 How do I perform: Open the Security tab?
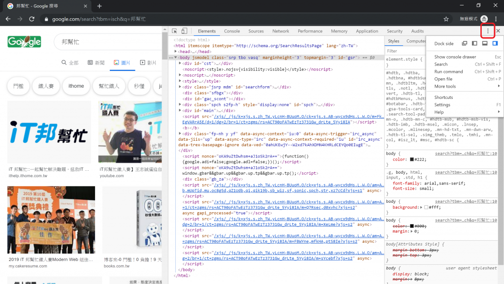394,31
